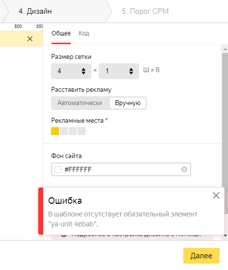Image resolution: width=228 pixels, height=270 pixels.
Task: Click the Далее button
Action: 201,256
